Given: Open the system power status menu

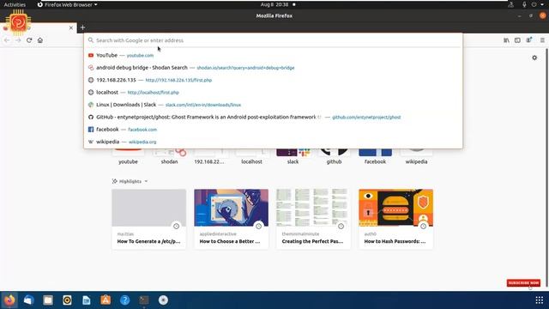Looking at the screenshot, I should click(x=538, y=4).
